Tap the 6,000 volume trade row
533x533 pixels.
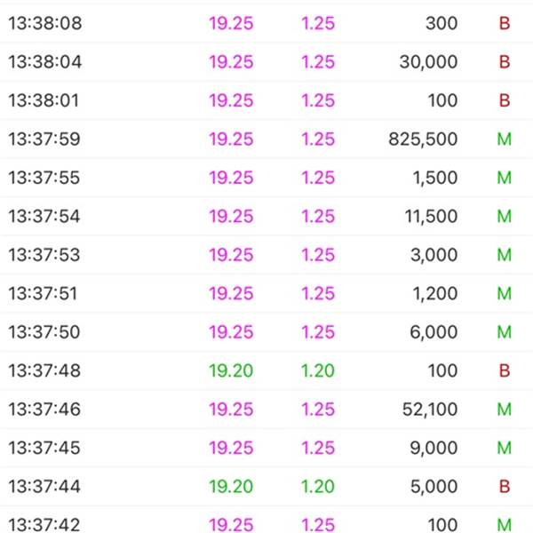266,332
